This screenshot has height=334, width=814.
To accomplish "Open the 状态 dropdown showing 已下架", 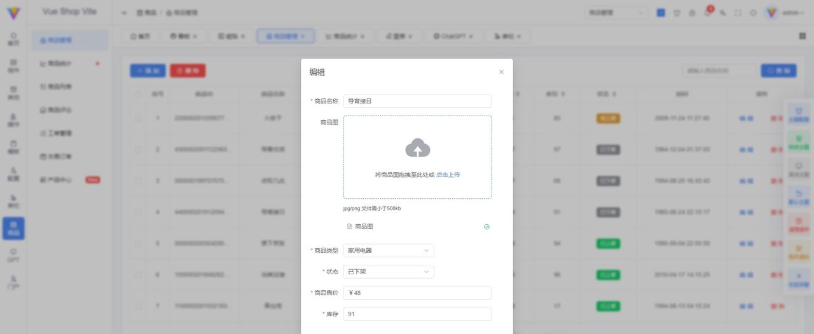I will click(x=389, y=271).
